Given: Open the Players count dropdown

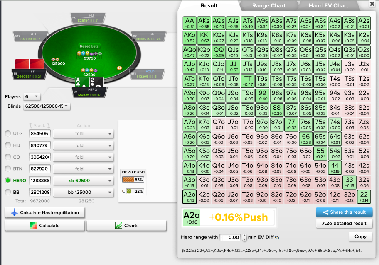Looking at the screenshot, I should (x=32, y=96).
